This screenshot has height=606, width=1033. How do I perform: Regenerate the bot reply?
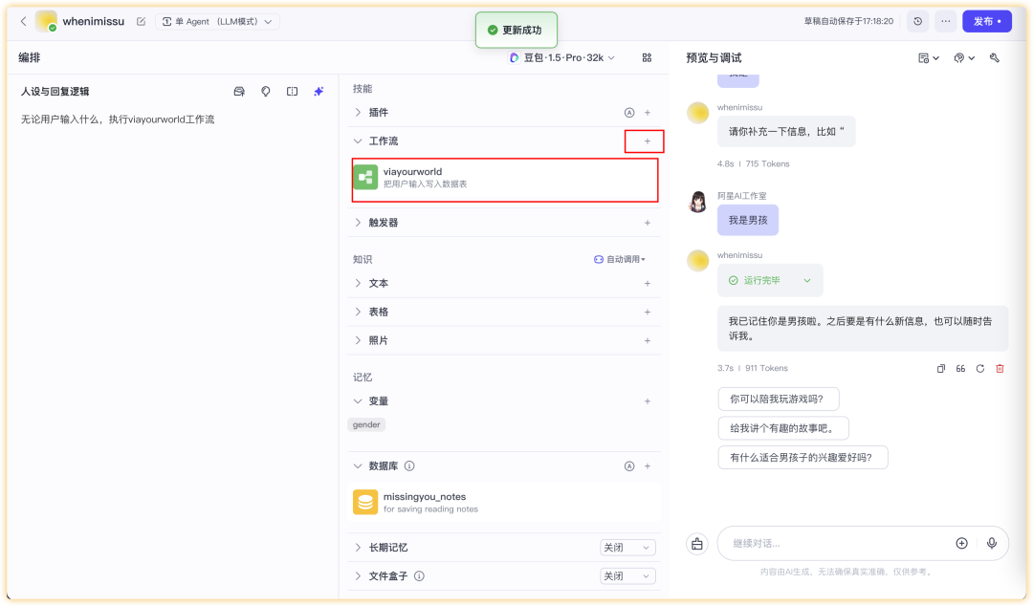coord(980,369)
